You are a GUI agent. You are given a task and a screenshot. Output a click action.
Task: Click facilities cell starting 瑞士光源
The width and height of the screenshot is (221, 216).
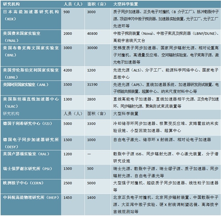tap(166, 172)
